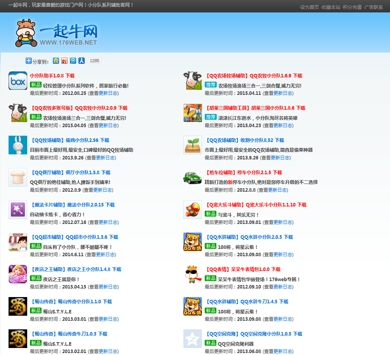390x355 pixels.
Task: Click rabbit icon of 偷鸡小分队
Action: coord(18,145)
